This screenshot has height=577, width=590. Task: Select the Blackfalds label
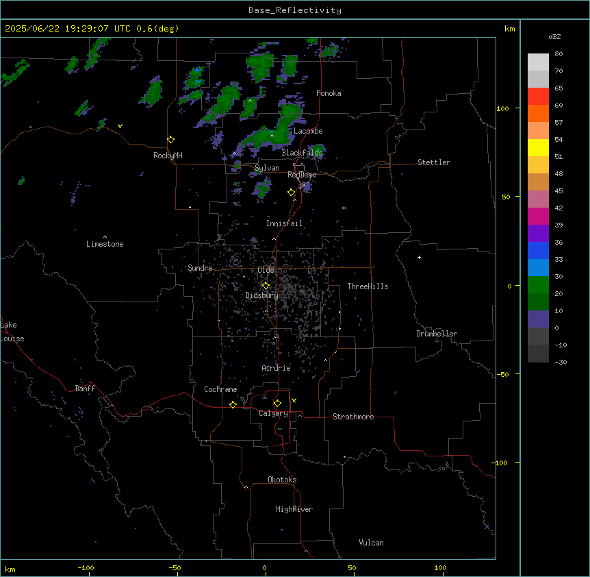302,153
